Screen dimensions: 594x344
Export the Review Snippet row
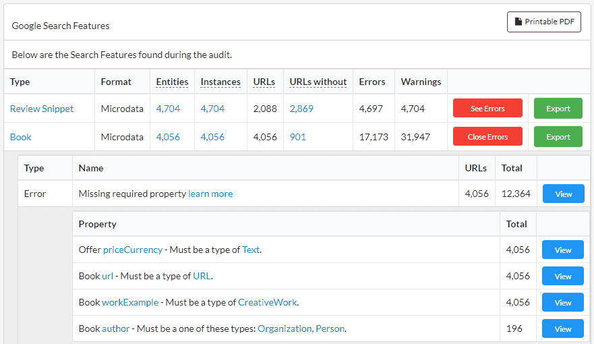(558, 109)
